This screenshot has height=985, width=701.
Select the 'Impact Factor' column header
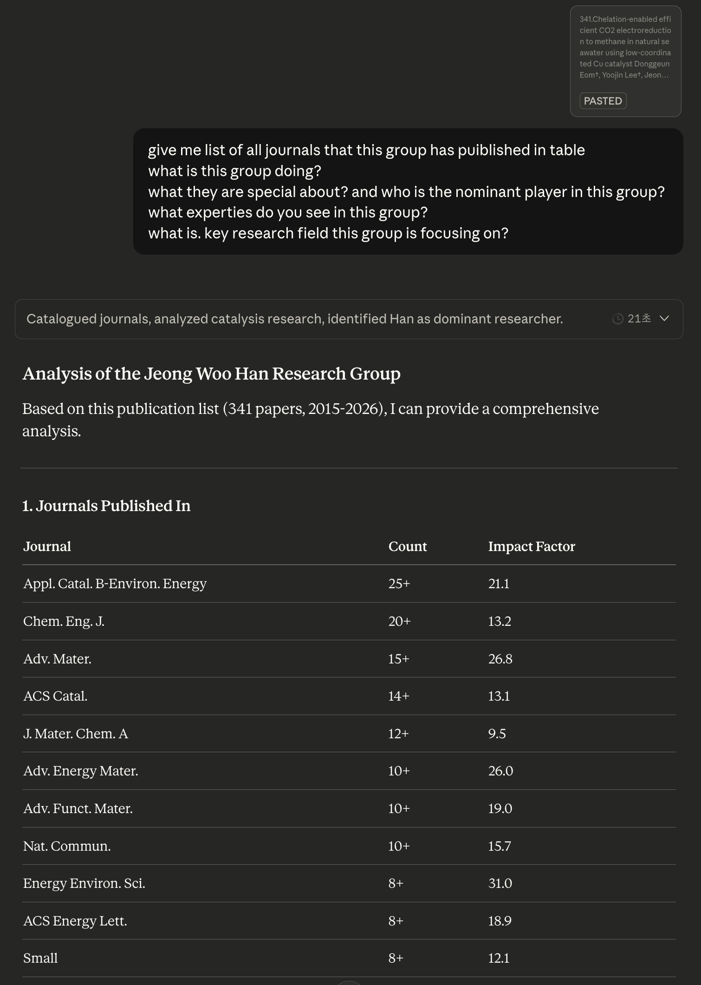[531, 546]
